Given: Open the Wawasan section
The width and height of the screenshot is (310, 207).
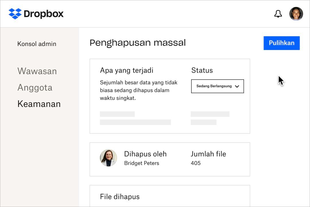Looking at the screenshot, I should (x=37, y=71).
